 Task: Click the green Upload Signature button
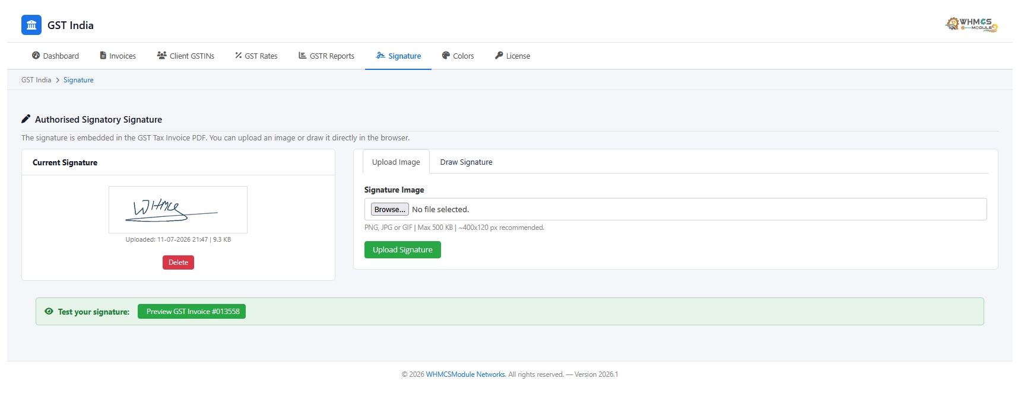pyautogui.click(x=402, y=250)
